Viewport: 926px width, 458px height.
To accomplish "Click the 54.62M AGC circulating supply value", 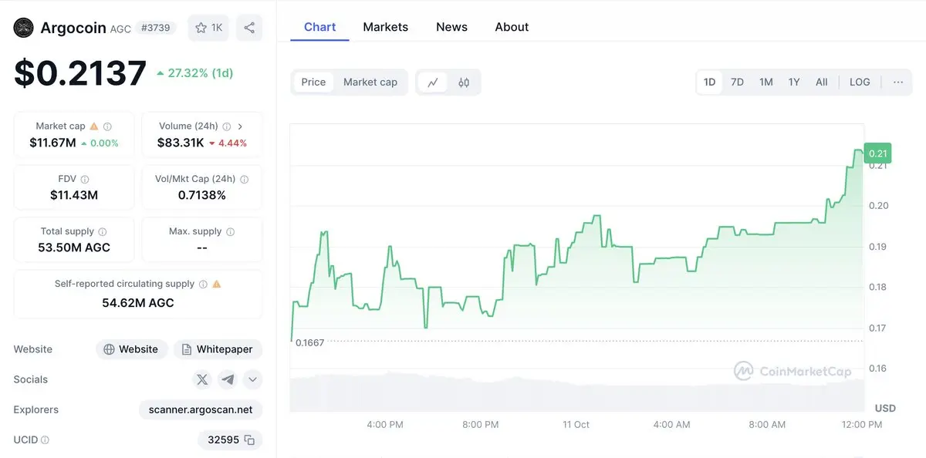I will click(138, 303).
